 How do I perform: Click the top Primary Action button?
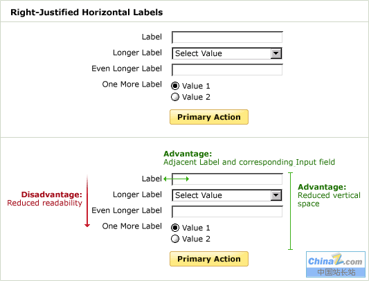tap(209, 117)
